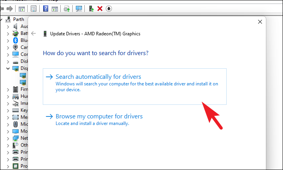Select the 'Ima' row label
Image resolution: width=283 pixels, height=170 pixels.
[x=24, y=103]
